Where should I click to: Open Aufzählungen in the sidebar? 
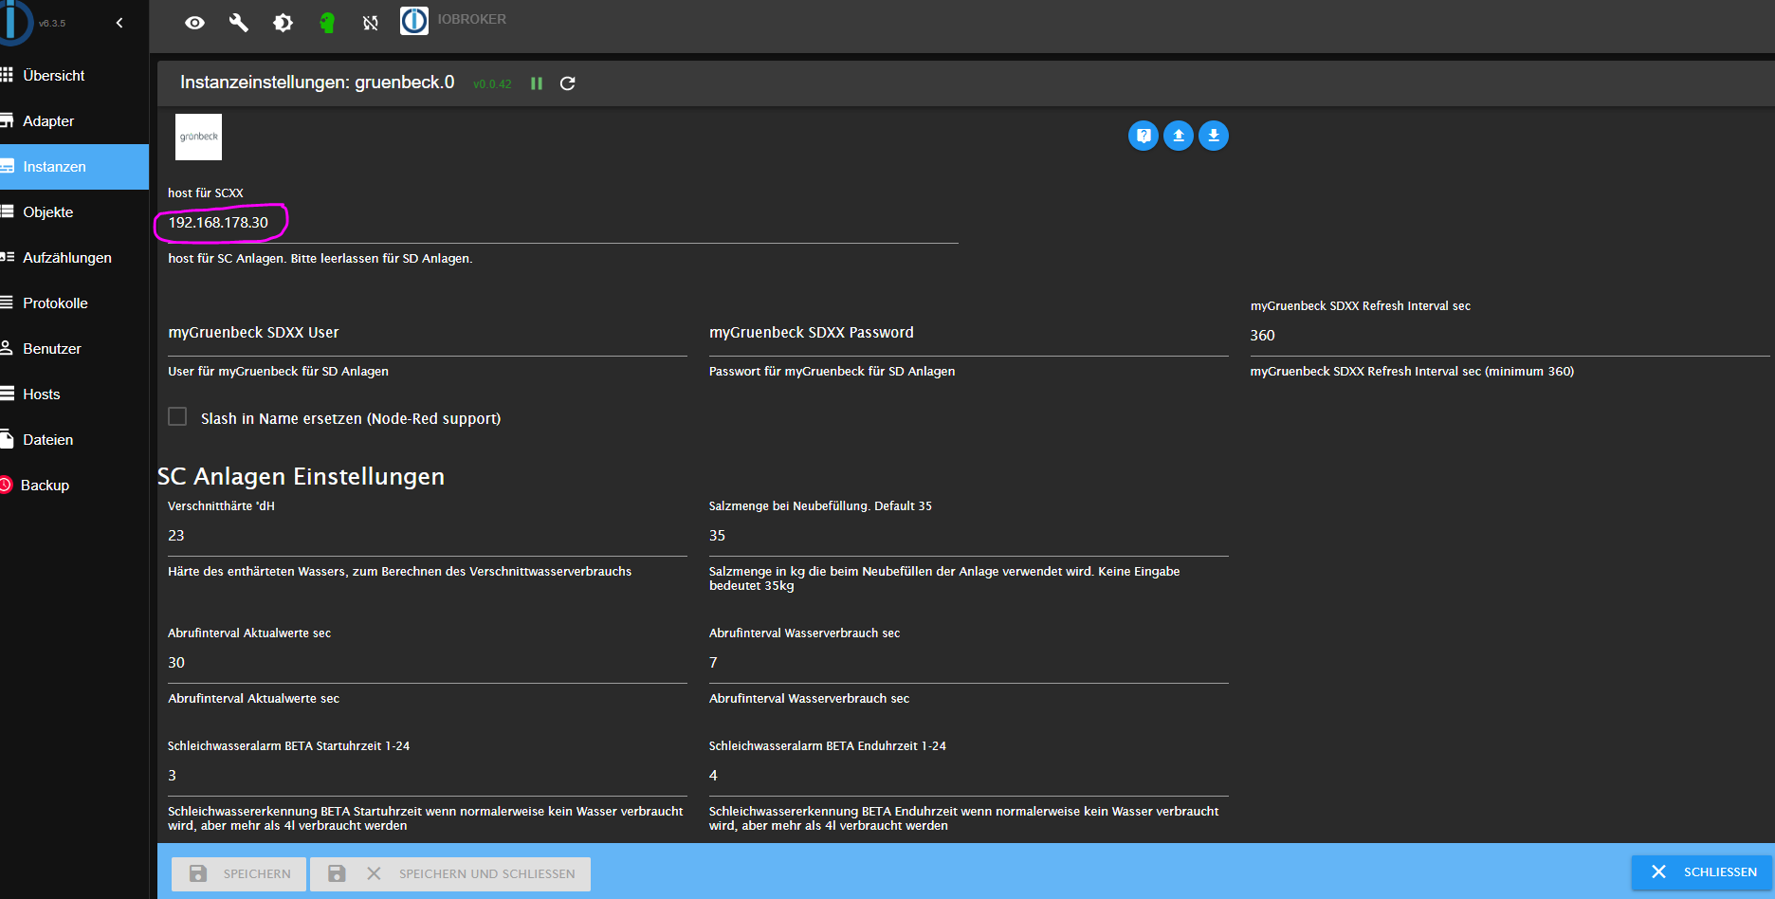click(x=74, y=258)
